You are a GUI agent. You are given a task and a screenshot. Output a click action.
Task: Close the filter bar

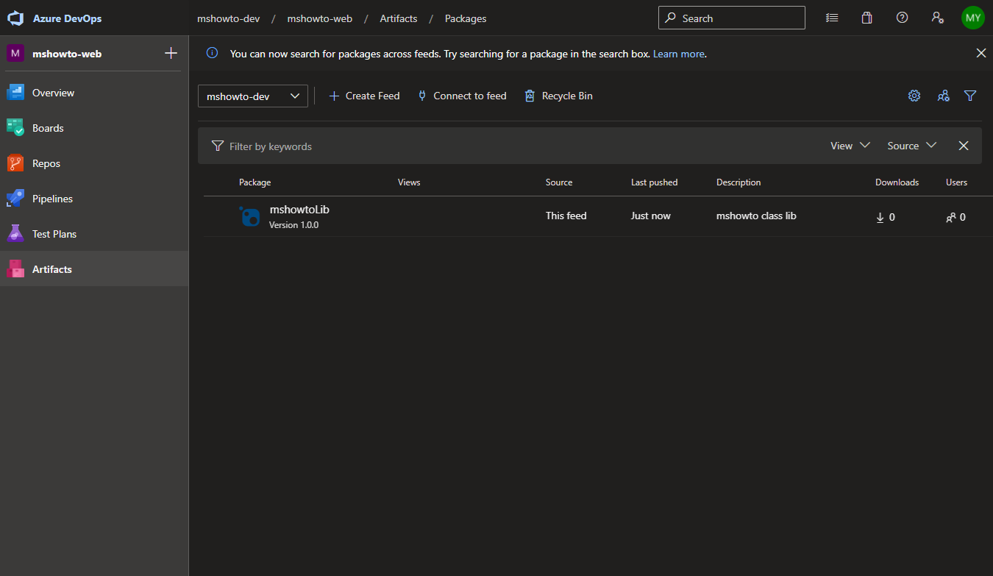pyautogui.click(x=964, y=146)
